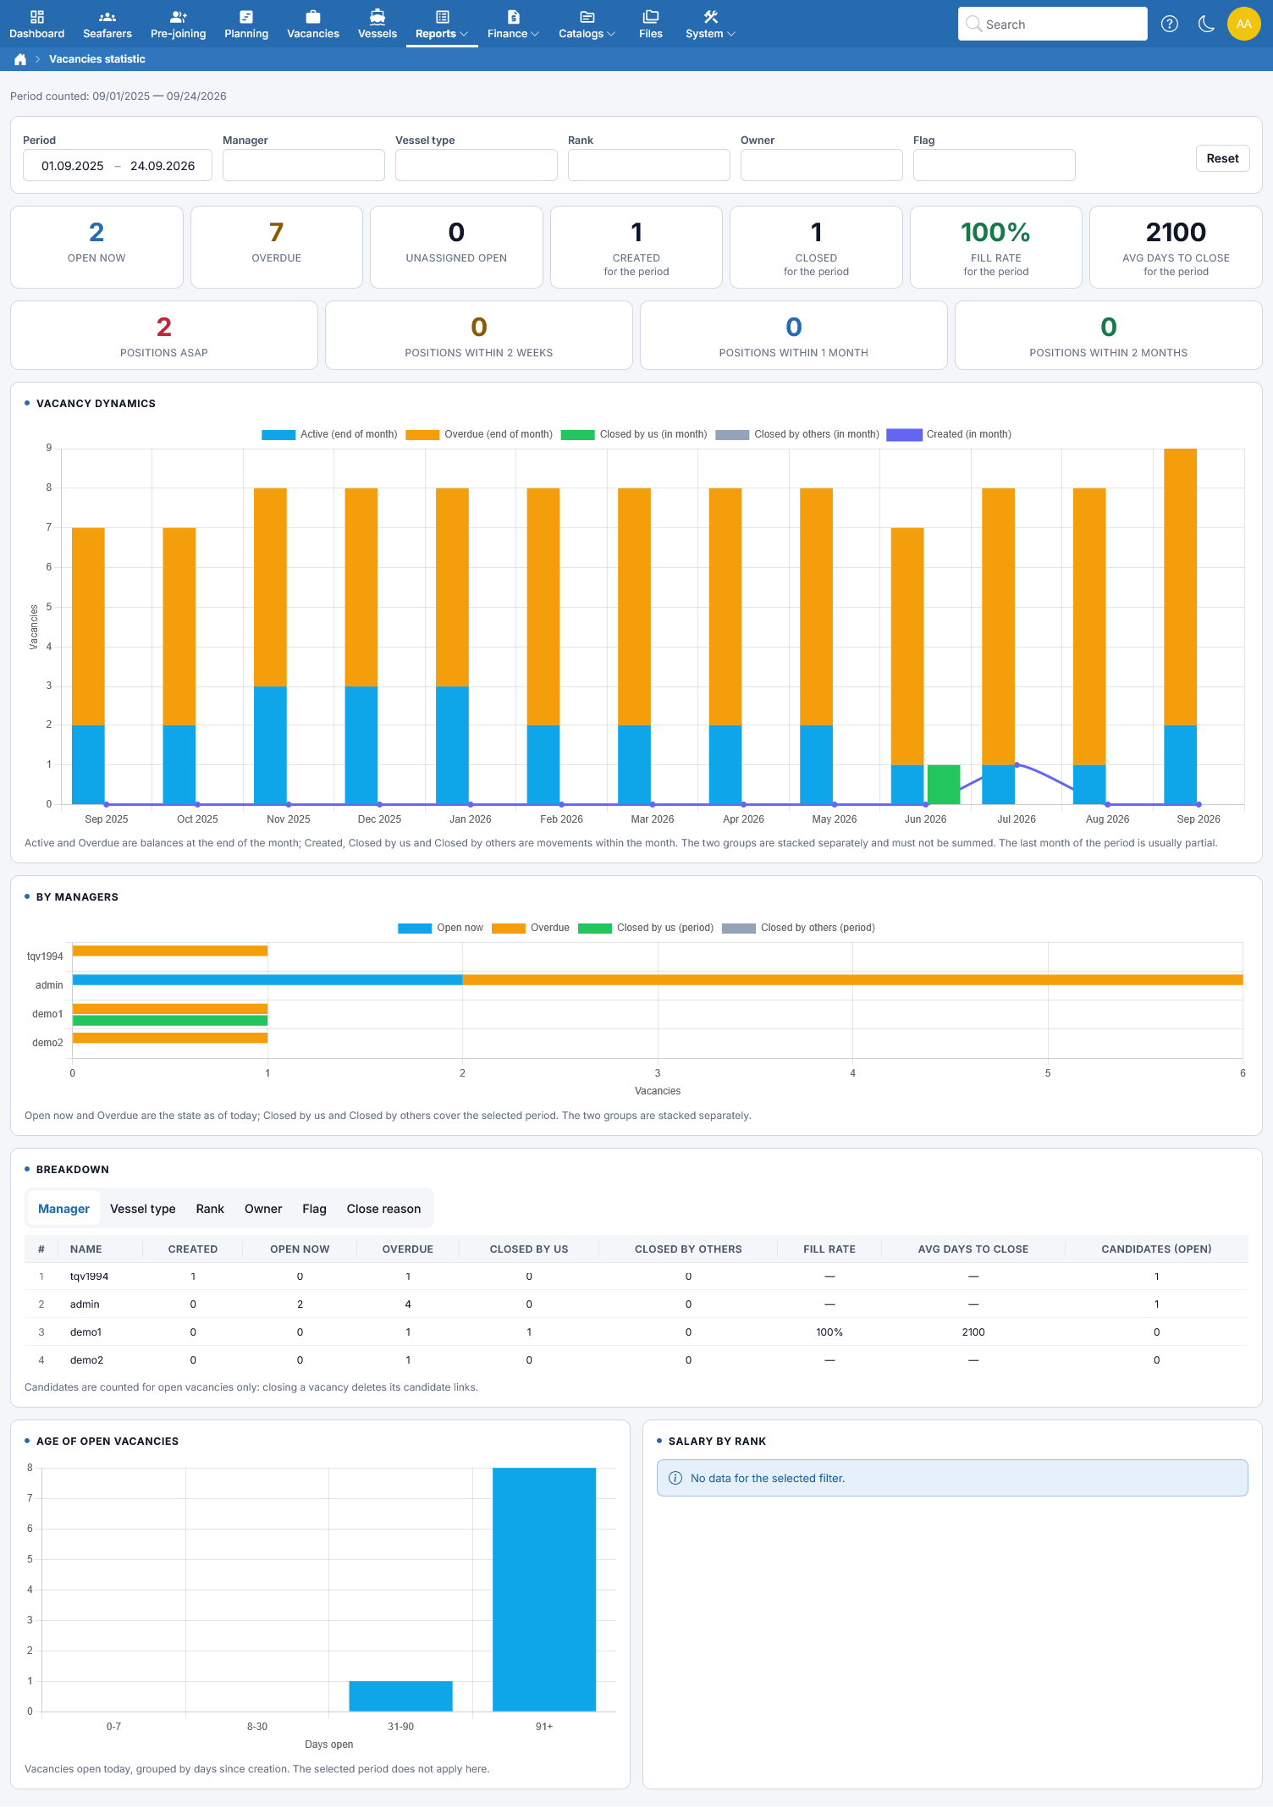Open the Rank filter dropdown
This screenshot has width=1273, height=1808.
[649, 165]
